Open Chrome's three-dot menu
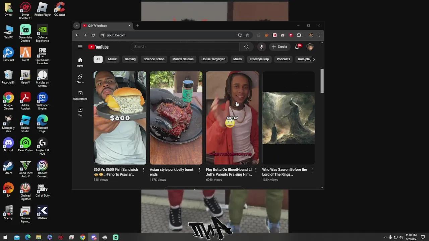The width and height of the screenshot is (429, 241). pos(319,35)
